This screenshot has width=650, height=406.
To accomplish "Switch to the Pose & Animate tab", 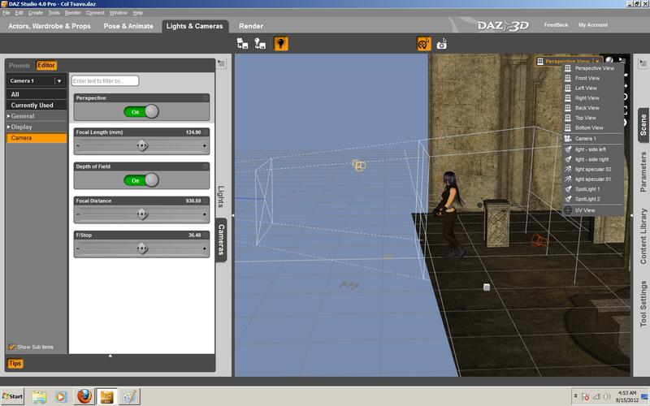I will click(128, 26).
